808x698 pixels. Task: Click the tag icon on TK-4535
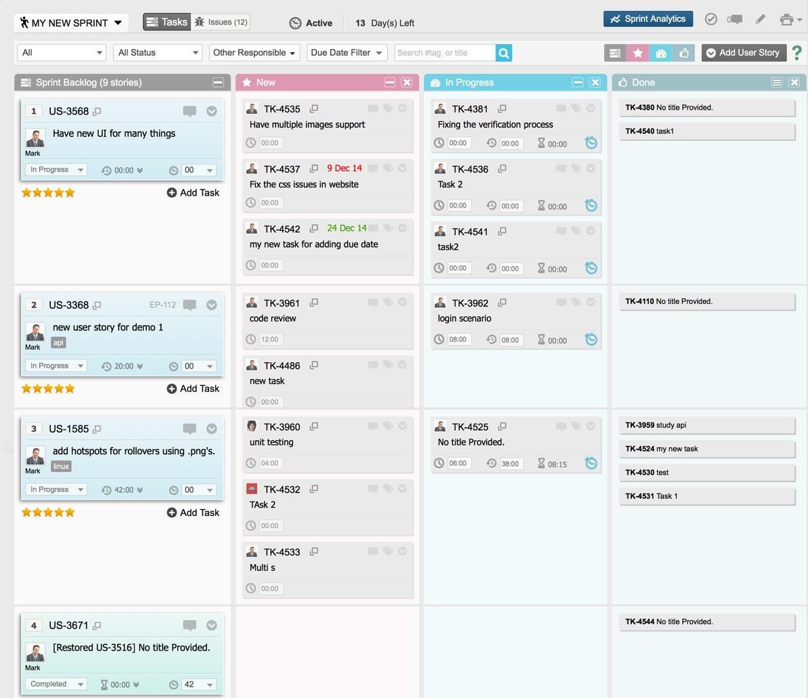point(388,108)
